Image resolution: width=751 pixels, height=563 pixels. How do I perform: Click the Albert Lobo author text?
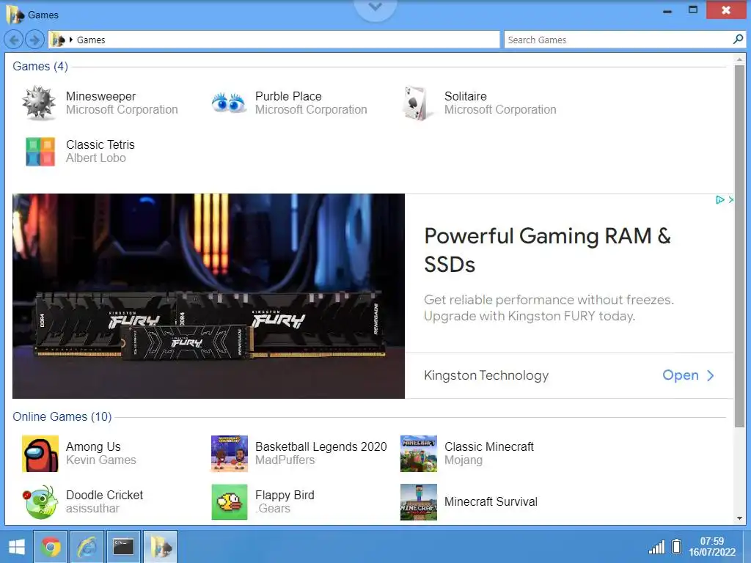pyautogui.click(x=96, y=158)
